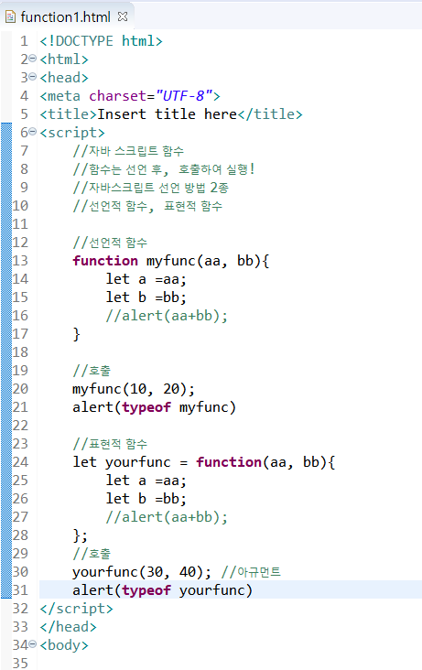
Task: Click 'alert(typeof myfunc)' on line 21
Action: point(154,407)
